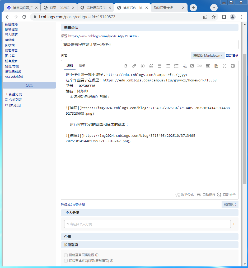Image resolution: width=248 pixels, height=268 pixels.
Task: Open 博客签名 in sidebar
Action: (11, 51)
